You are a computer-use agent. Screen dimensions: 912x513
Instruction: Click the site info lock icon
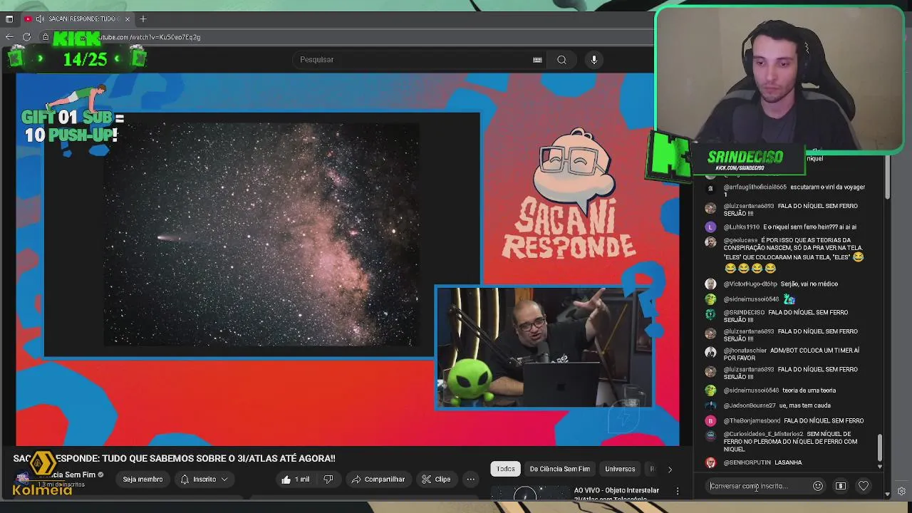(46, 37)
